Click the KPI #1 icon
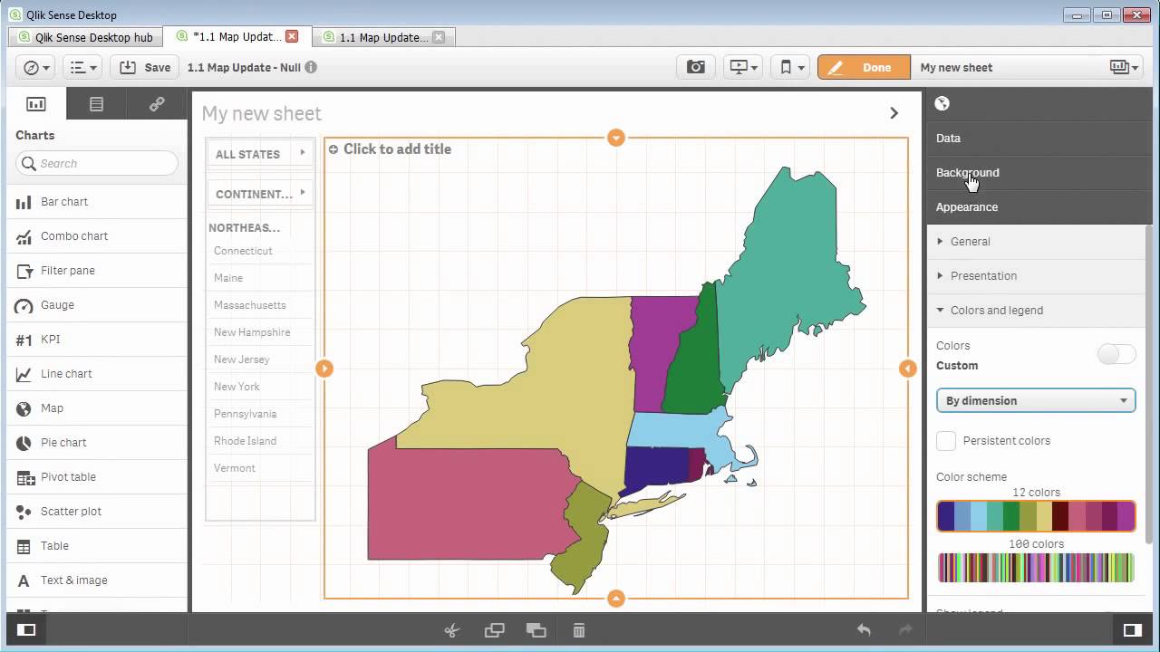This screenshot has width=1160, height=652. click(x=24, y=340)
